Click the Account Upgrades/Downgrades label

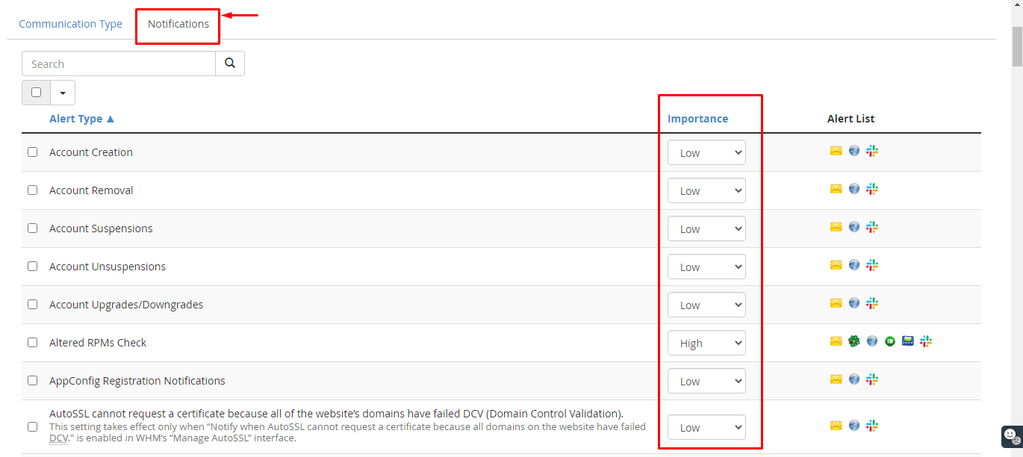[x=126, y=305]
